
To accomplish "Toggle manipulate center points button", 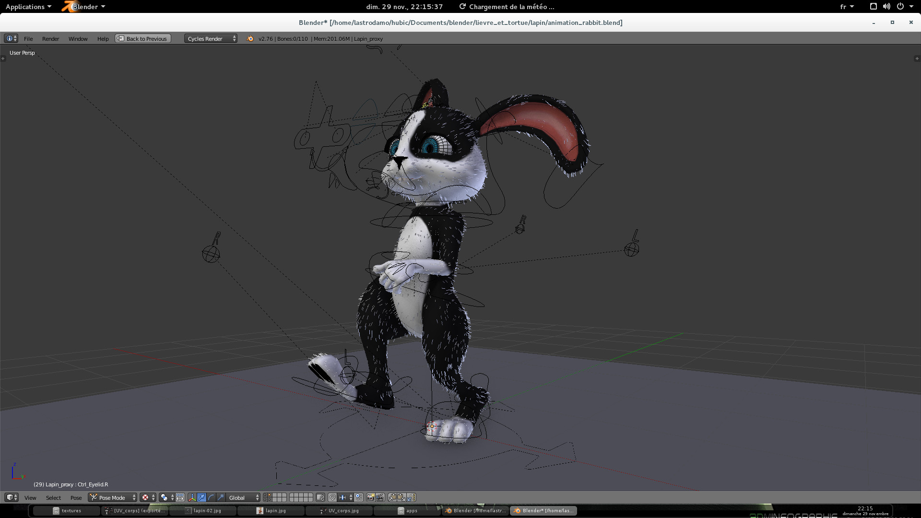I will point(180,497).
